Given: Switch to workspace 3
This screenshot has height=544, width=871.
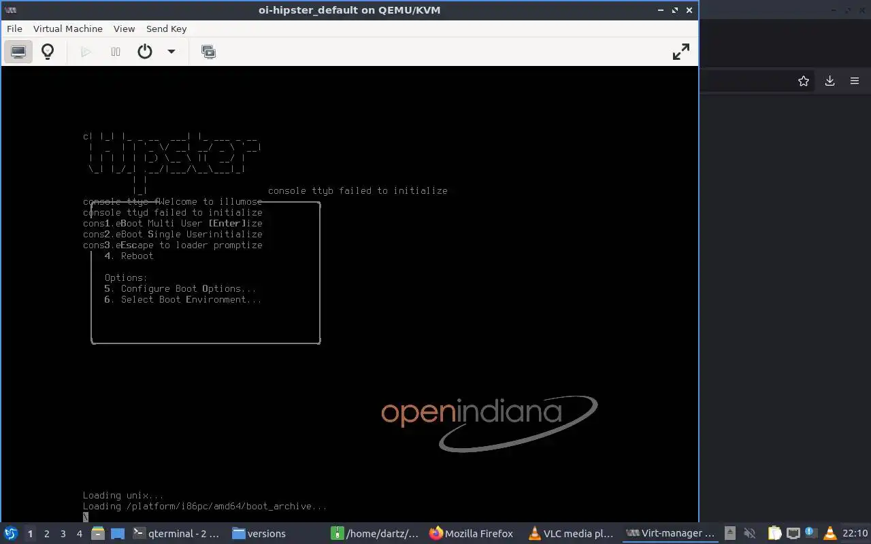Looking at the screenshot, I should pyautogui.click(x=63, y=534).
